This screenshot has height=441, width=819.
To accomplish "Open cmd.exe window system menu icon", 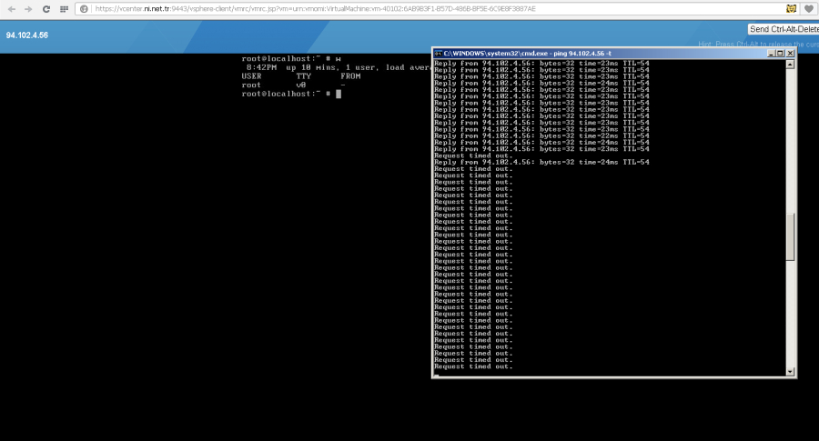I will tap(439, 54).
